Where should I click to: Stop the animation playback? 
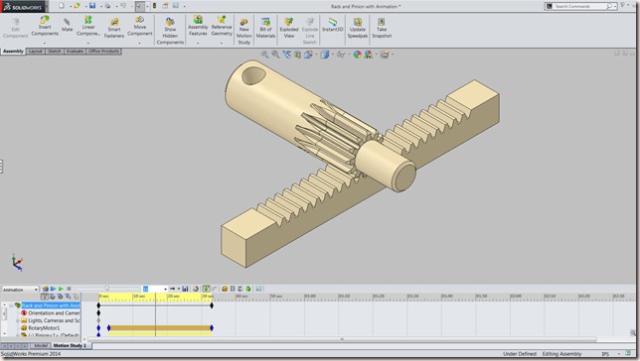pos(69,289)
